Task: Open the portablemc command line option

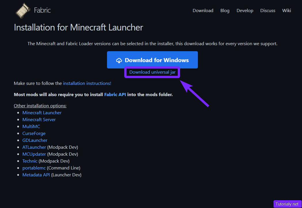Action: click(x=34, y=168)
